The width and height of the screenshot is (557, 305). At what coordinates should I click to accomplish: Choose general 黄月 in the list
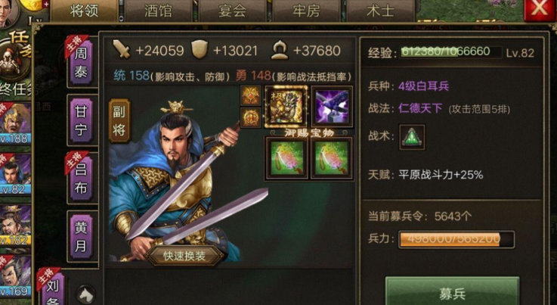[82, 236]
